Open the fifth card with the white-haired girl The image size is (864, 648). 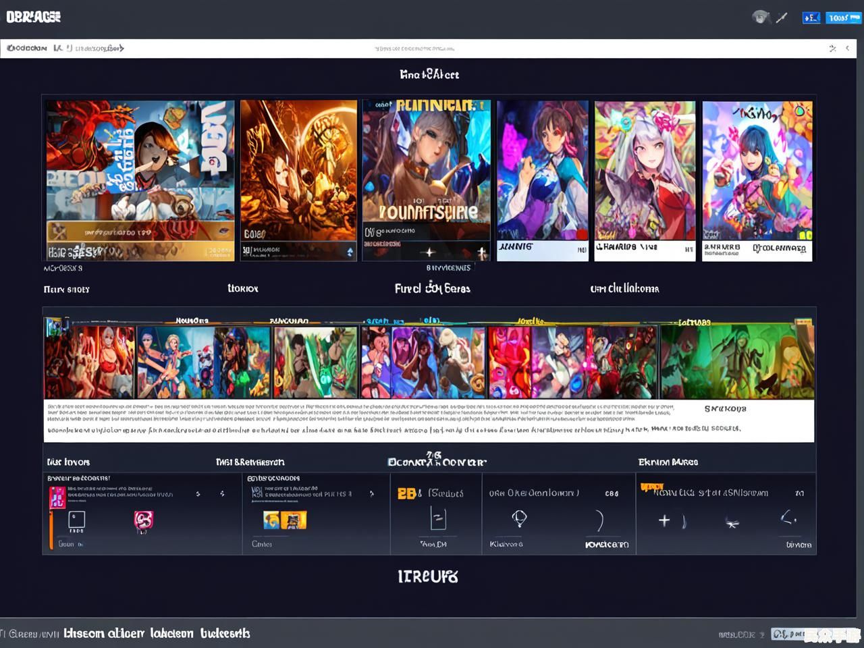[645, 180]
